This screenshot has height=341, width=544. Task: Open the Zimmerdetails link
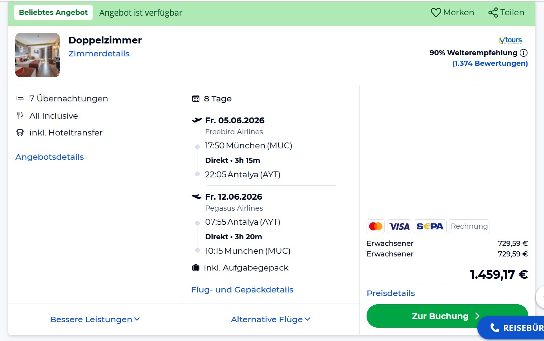pos(99,54)
